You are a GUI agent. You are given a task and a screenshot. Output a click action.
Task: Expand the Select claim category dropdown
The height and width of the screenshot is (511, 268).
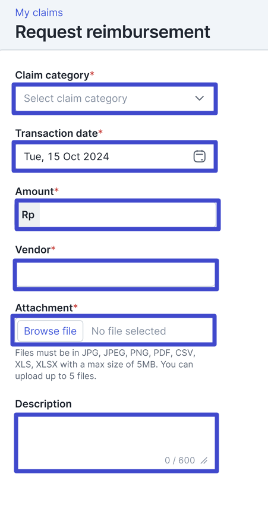115,99
